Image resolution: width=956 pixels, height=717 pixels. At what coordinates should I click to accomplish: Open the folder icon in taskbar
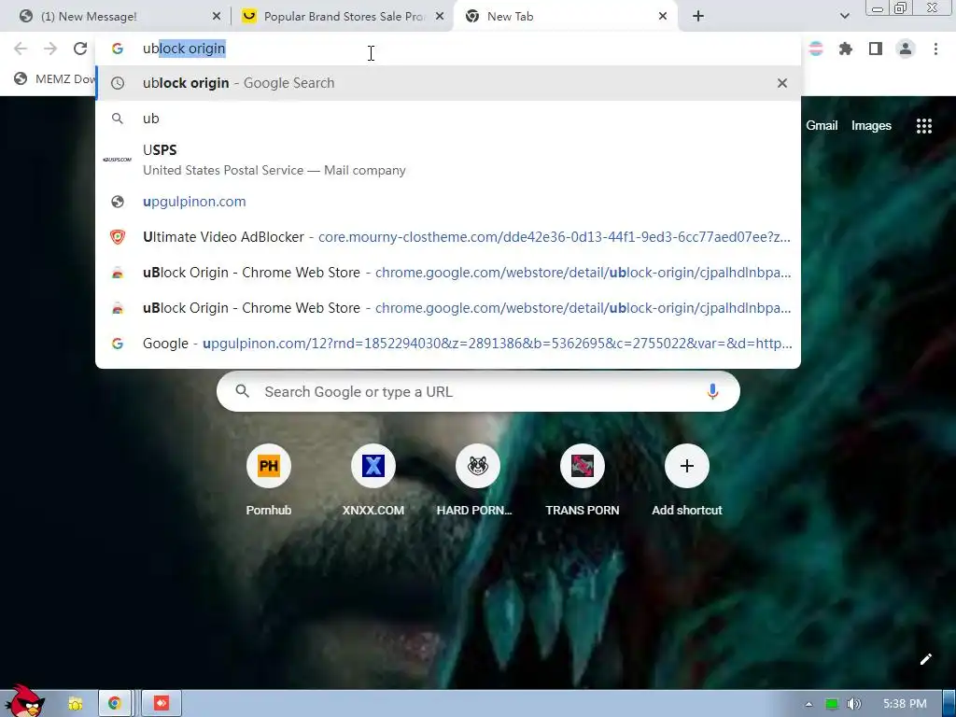75,704
